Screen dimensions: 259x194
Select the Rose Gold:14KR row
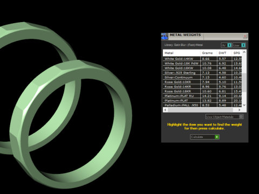click(202, 87)
